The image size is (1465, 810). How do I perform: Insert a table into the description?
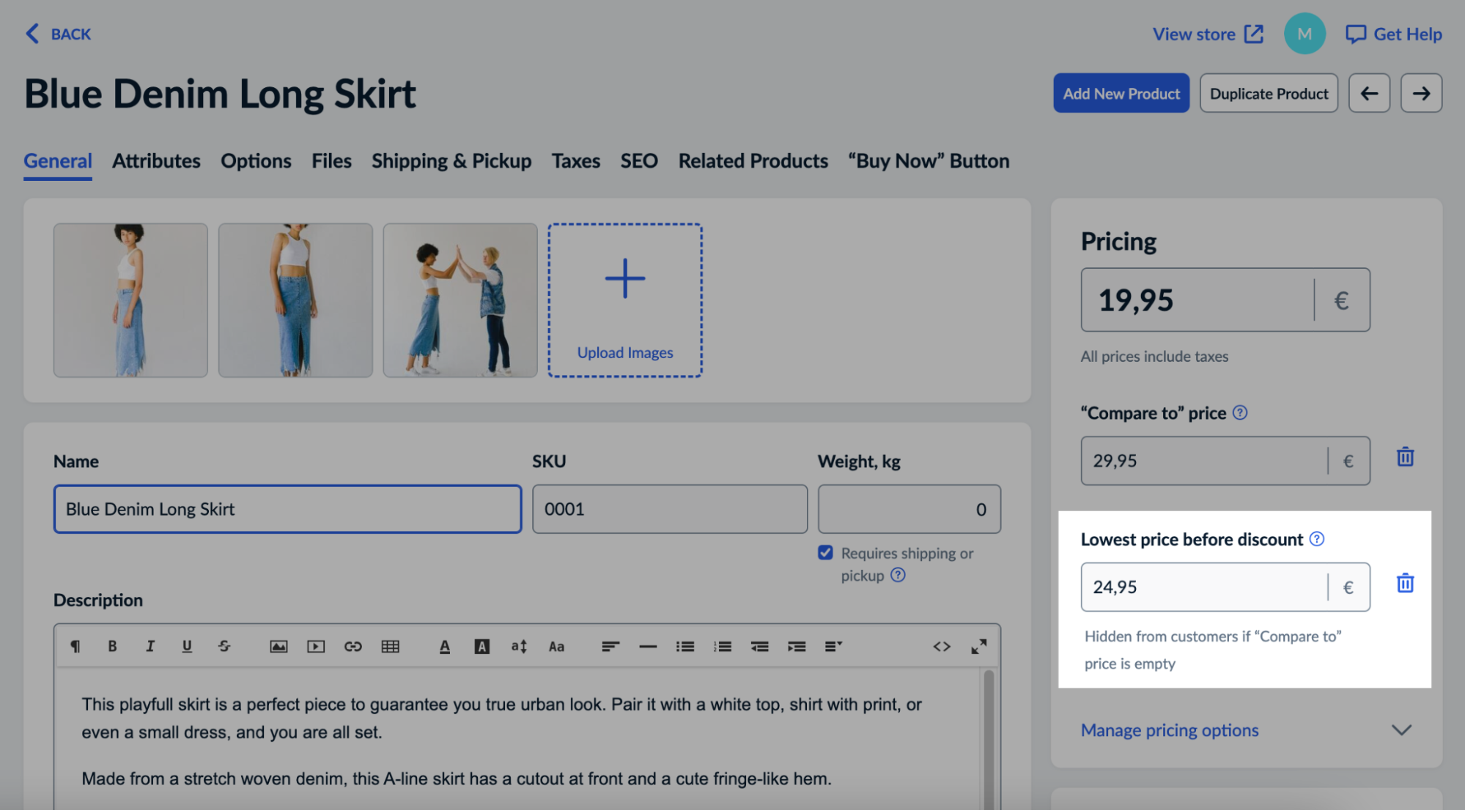tap(392, 646)
